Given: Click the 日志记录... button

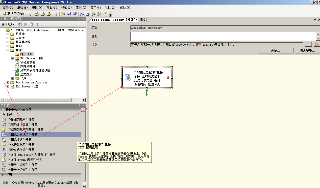Looking at the screenshot, I should (307, 51).
